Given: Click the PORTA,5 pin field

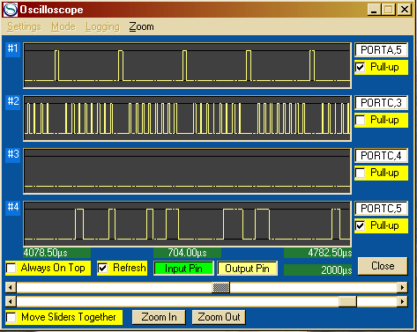Looking at the screenshot, I should point(381,50).
